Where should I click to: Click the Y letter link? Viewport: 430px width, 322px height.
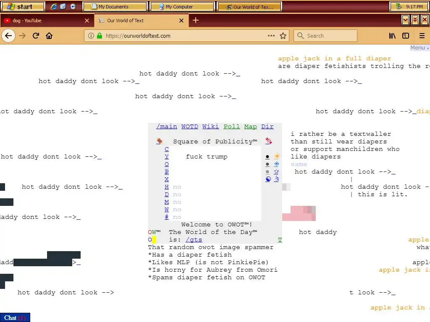166,156
